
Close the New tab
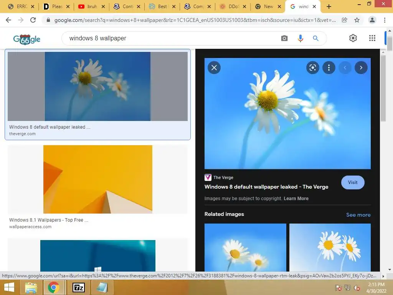pos(279,7)
